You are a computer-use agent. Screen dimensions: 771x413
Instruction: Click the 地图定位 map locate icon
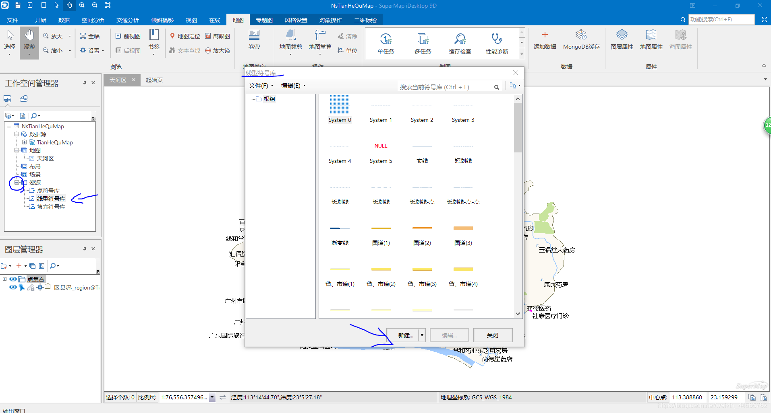185,36
